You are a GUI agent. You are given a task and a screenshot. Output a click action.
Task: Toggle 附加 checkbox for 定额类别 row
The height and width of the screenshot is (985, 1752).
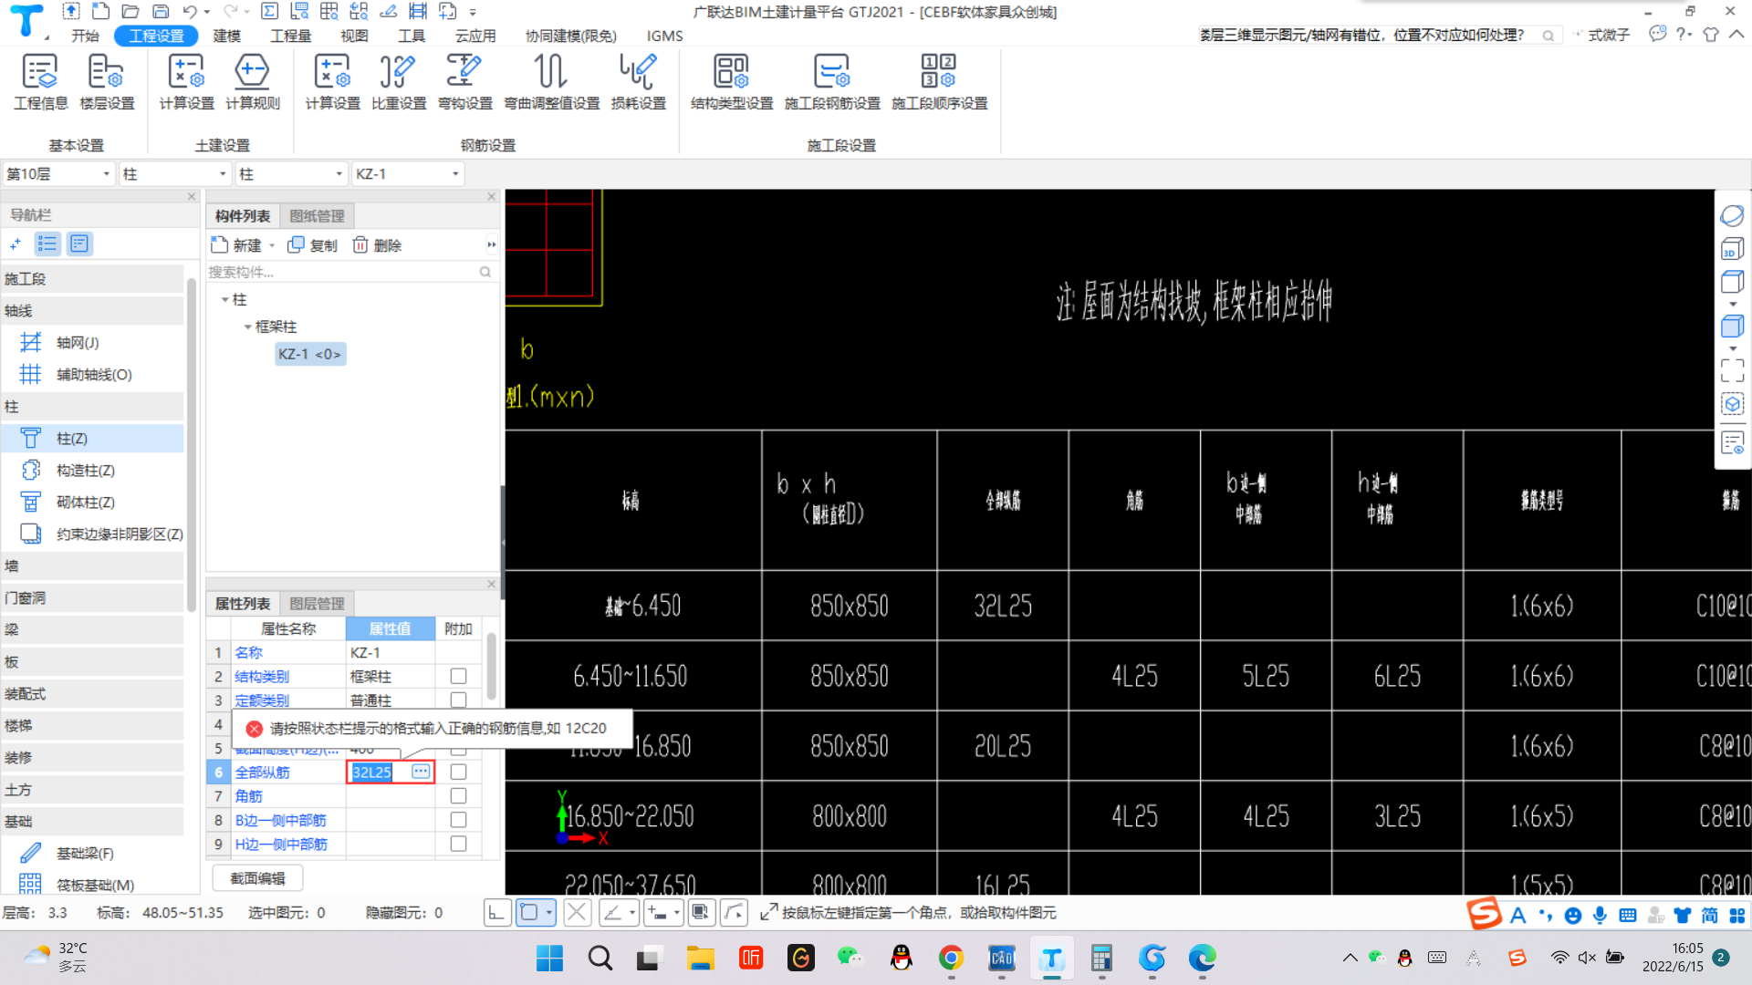pos(458,700)
